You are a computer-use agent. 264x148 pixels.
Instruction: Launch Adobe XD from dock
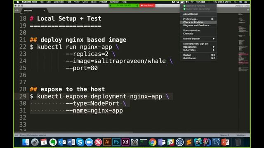point(125,142)
